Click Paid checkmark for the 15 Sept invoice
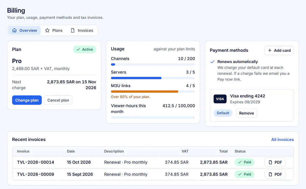Image resolution: width=306 pixels, height=189 pixels. (240, 174)
